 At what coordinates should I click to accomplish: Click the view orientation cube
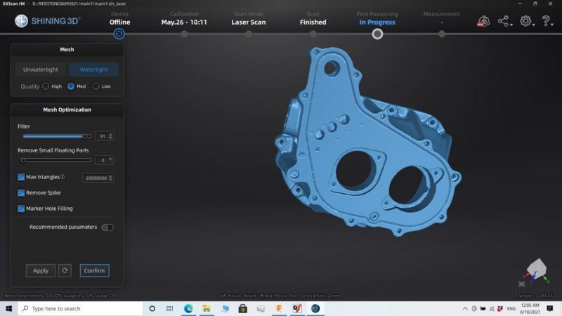click(536, 269)
